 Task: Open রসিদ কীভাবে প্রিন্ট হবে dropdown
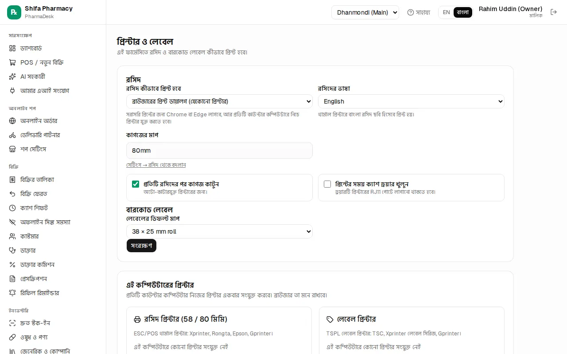[219, 101]
